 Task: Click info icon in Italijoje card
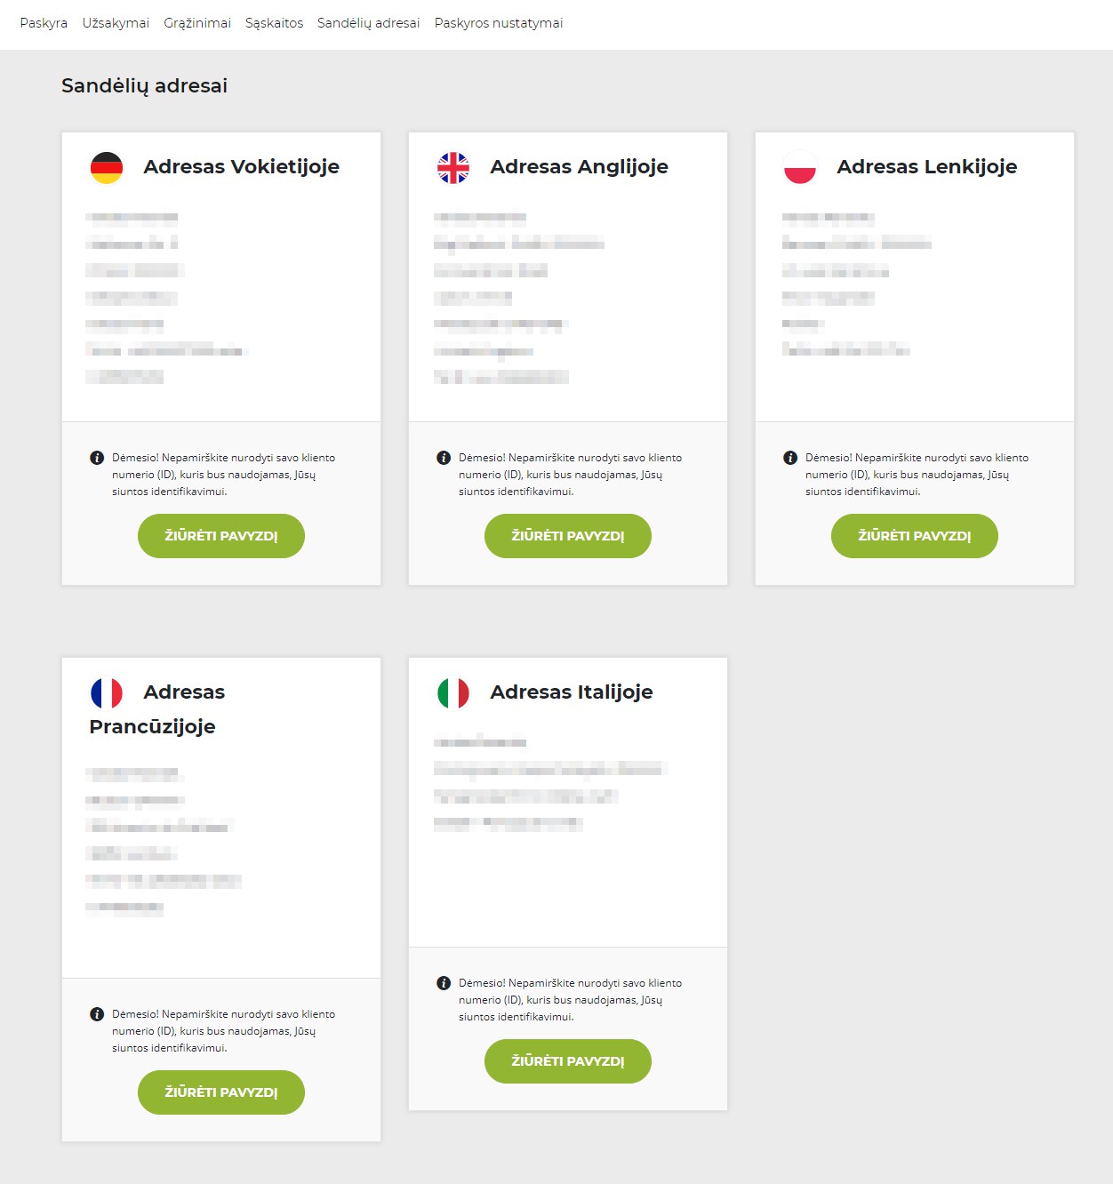444,983
